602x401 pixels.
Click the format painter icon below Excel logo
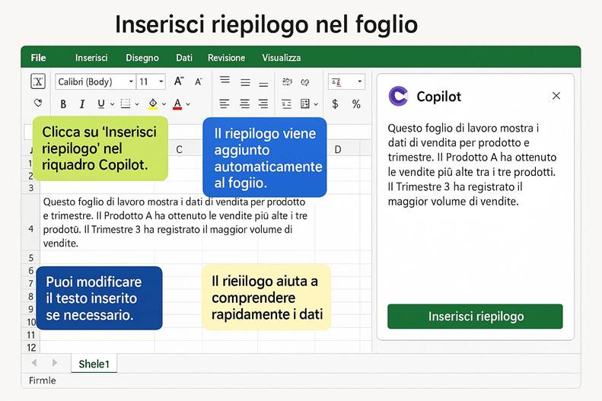pyautogui.click(x=37, y=103)
